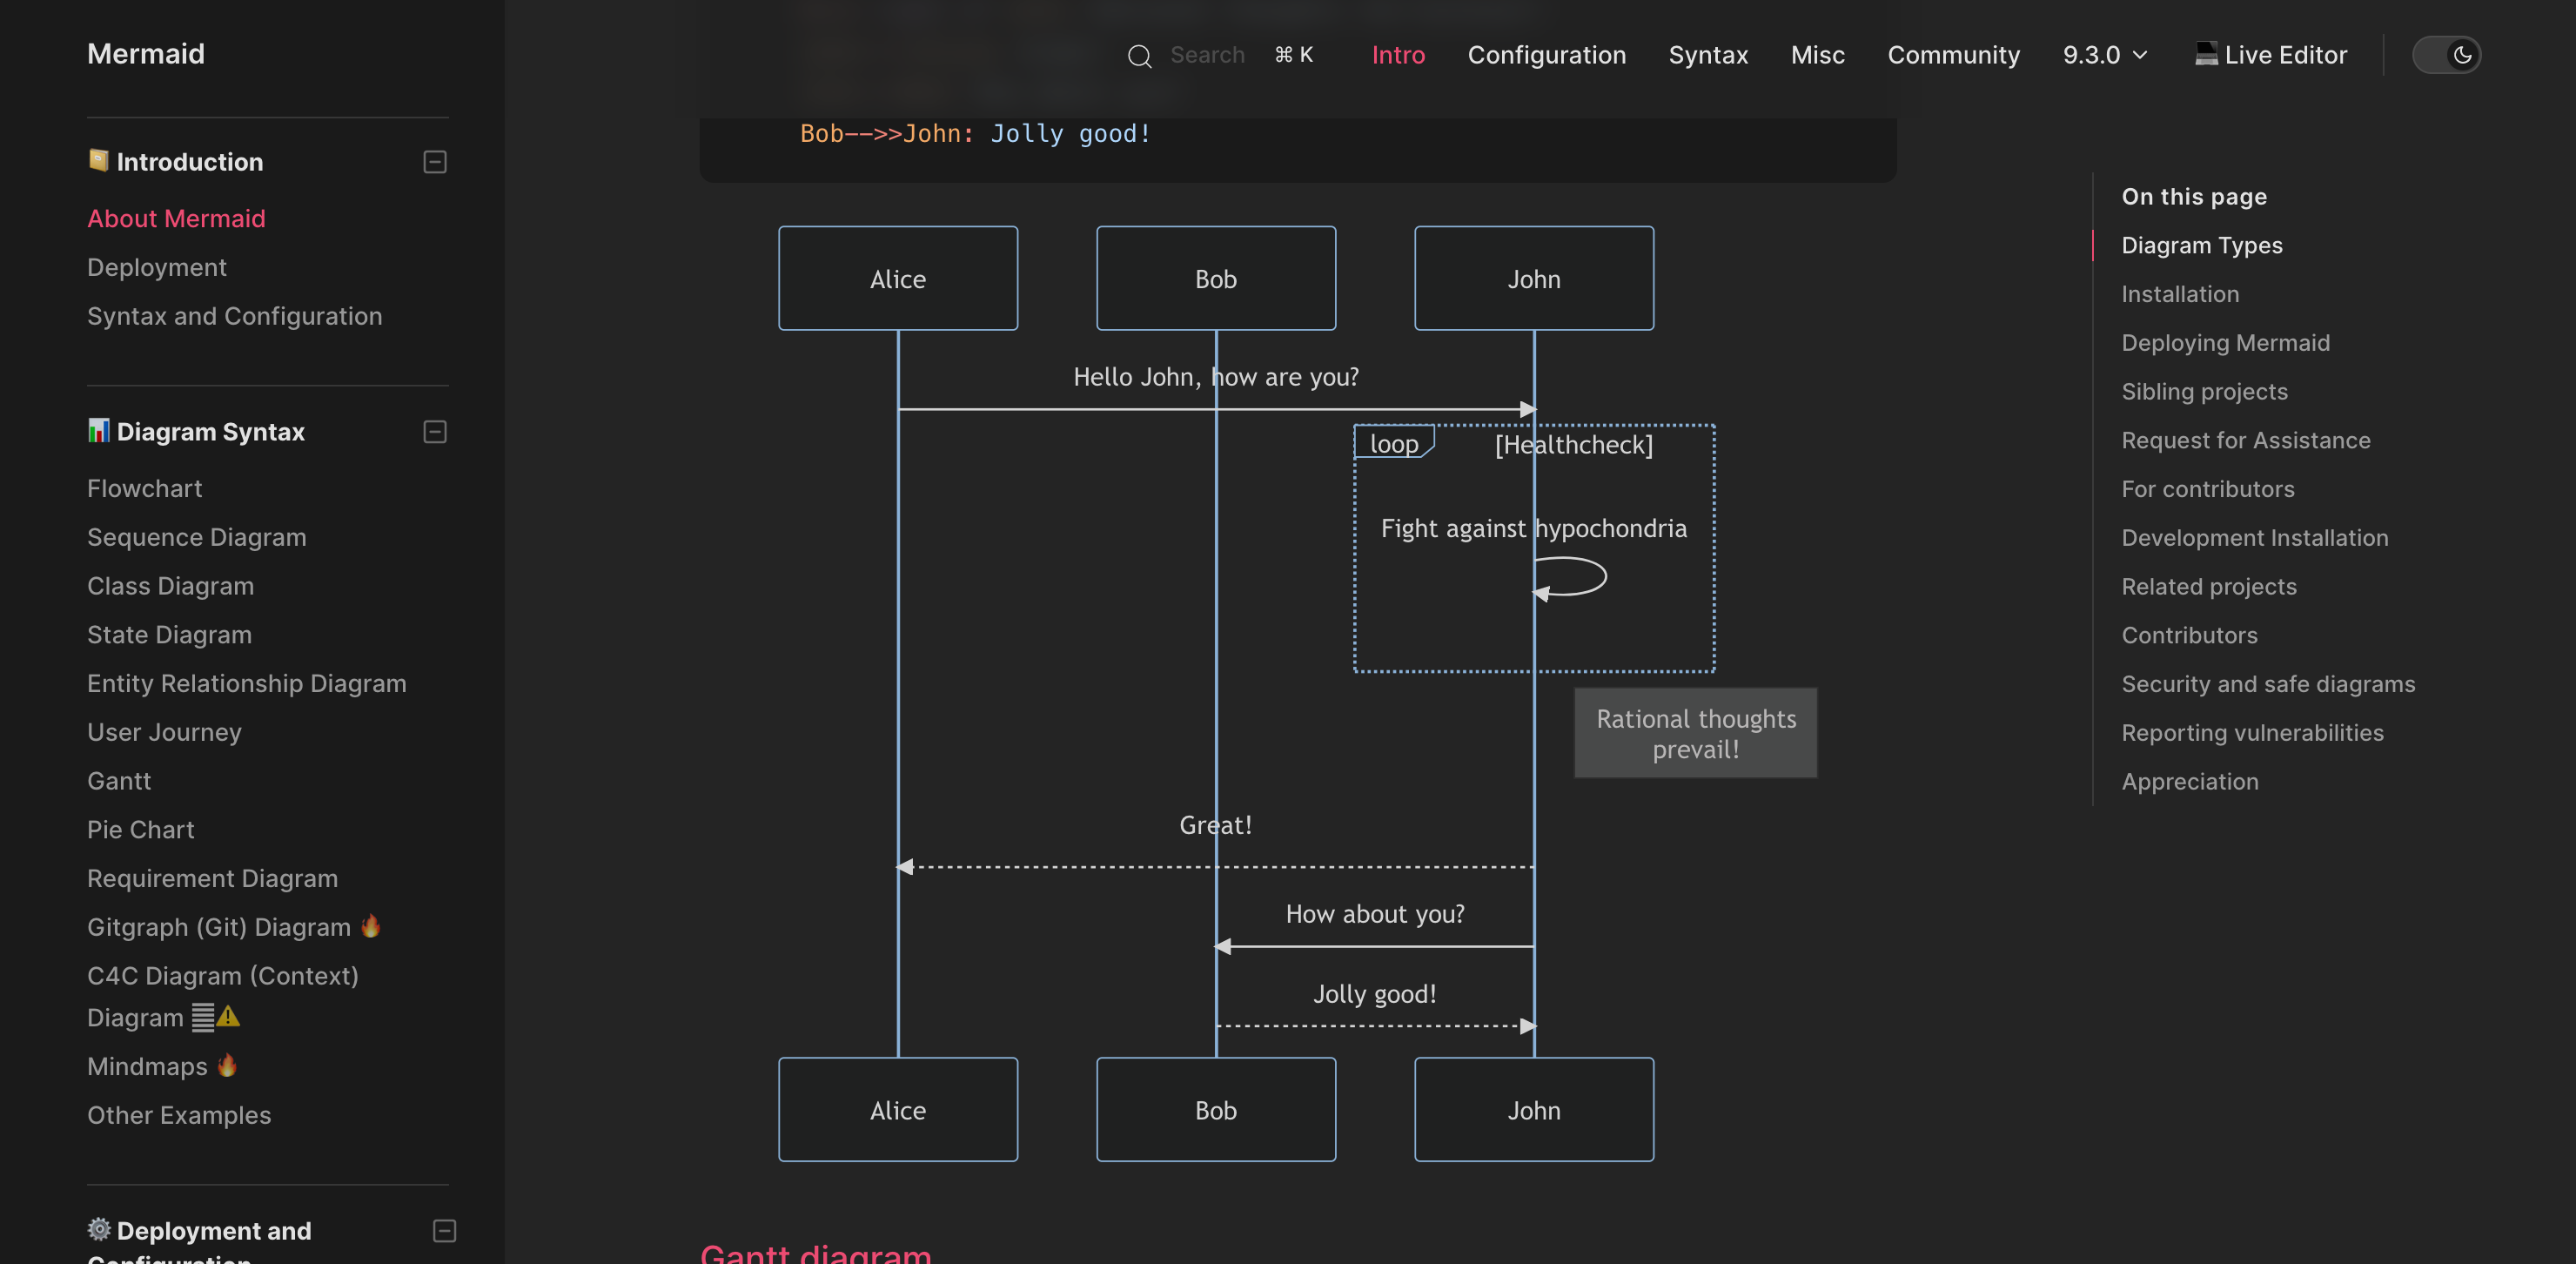Image resolution: width=2576 pixels, height=1264 pixels.
Task: Click the laptop icon for Live Editor
Action: pos(2205,54)
